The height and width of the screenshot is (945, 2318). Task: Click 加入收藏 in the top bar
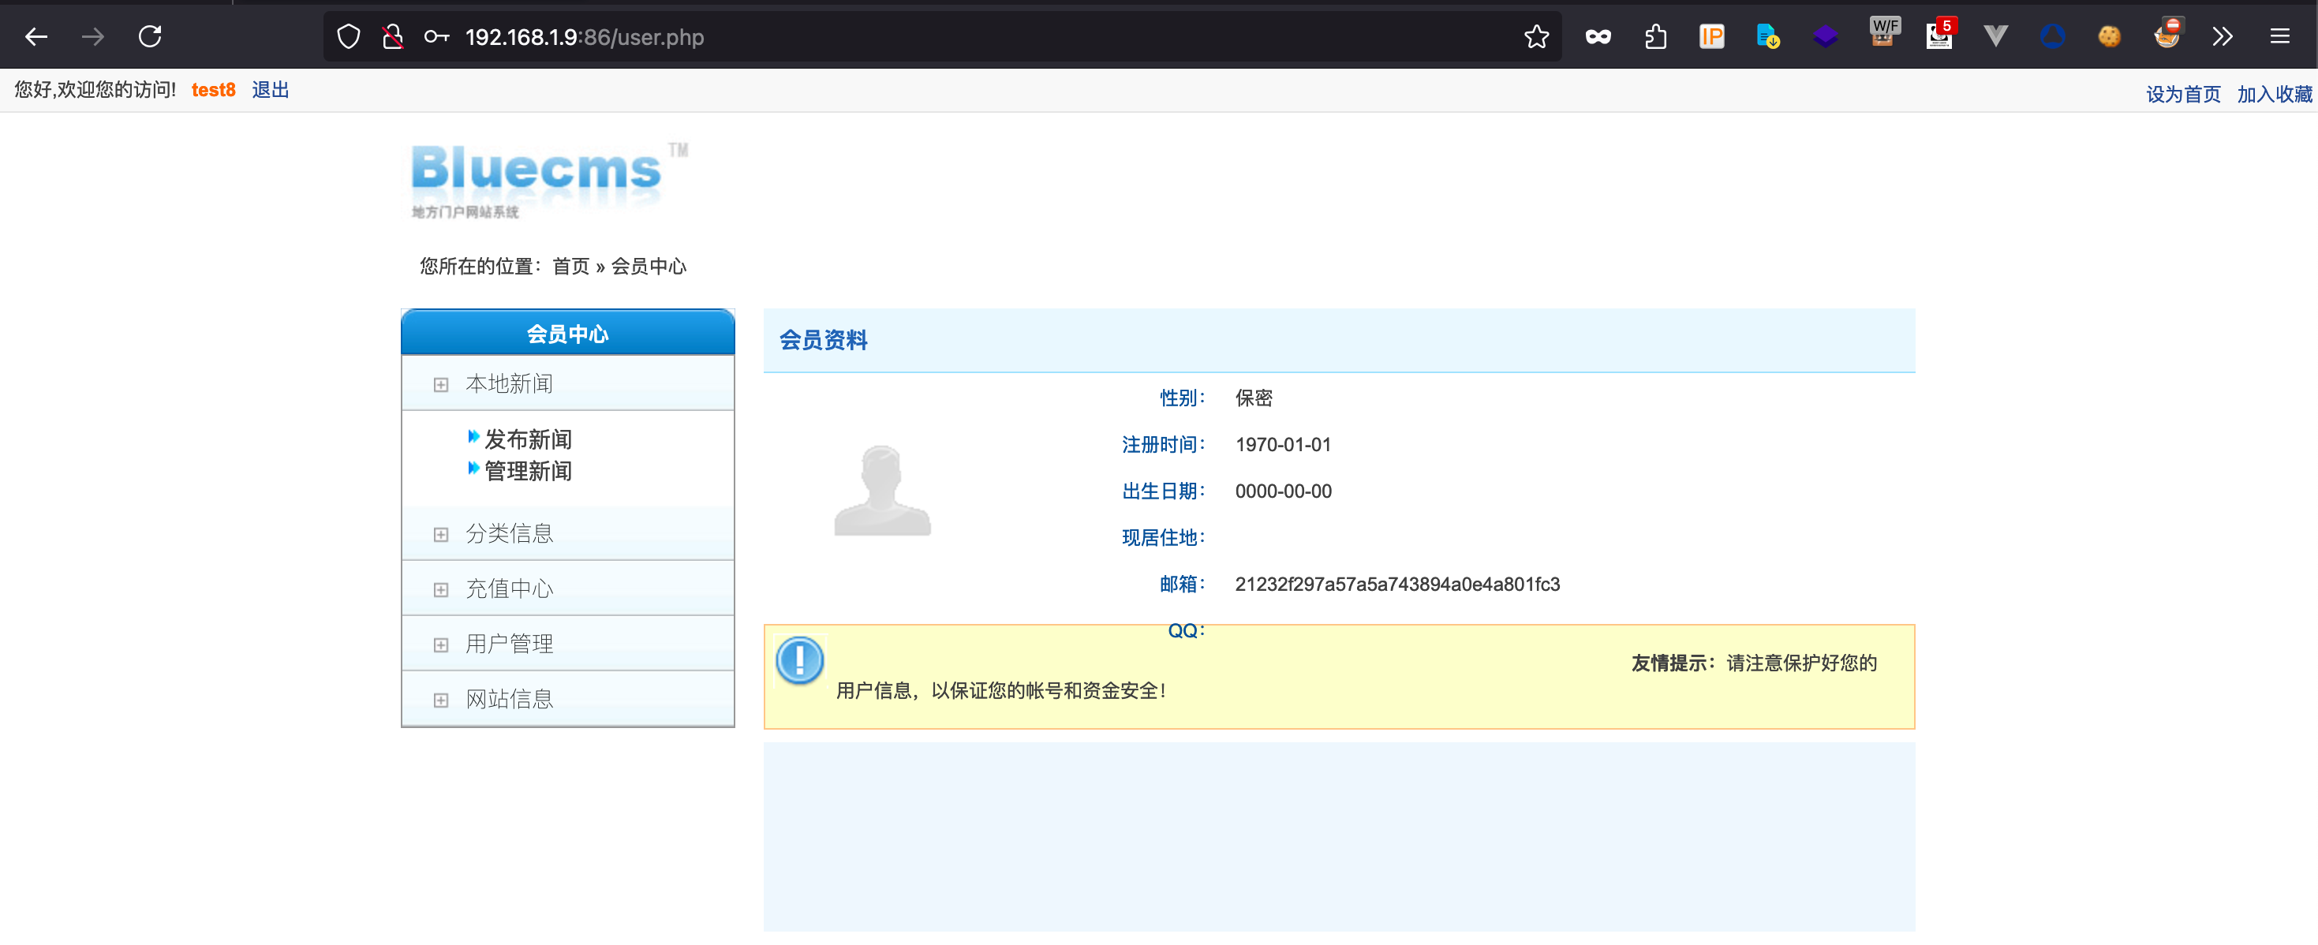click(2275, 95)
